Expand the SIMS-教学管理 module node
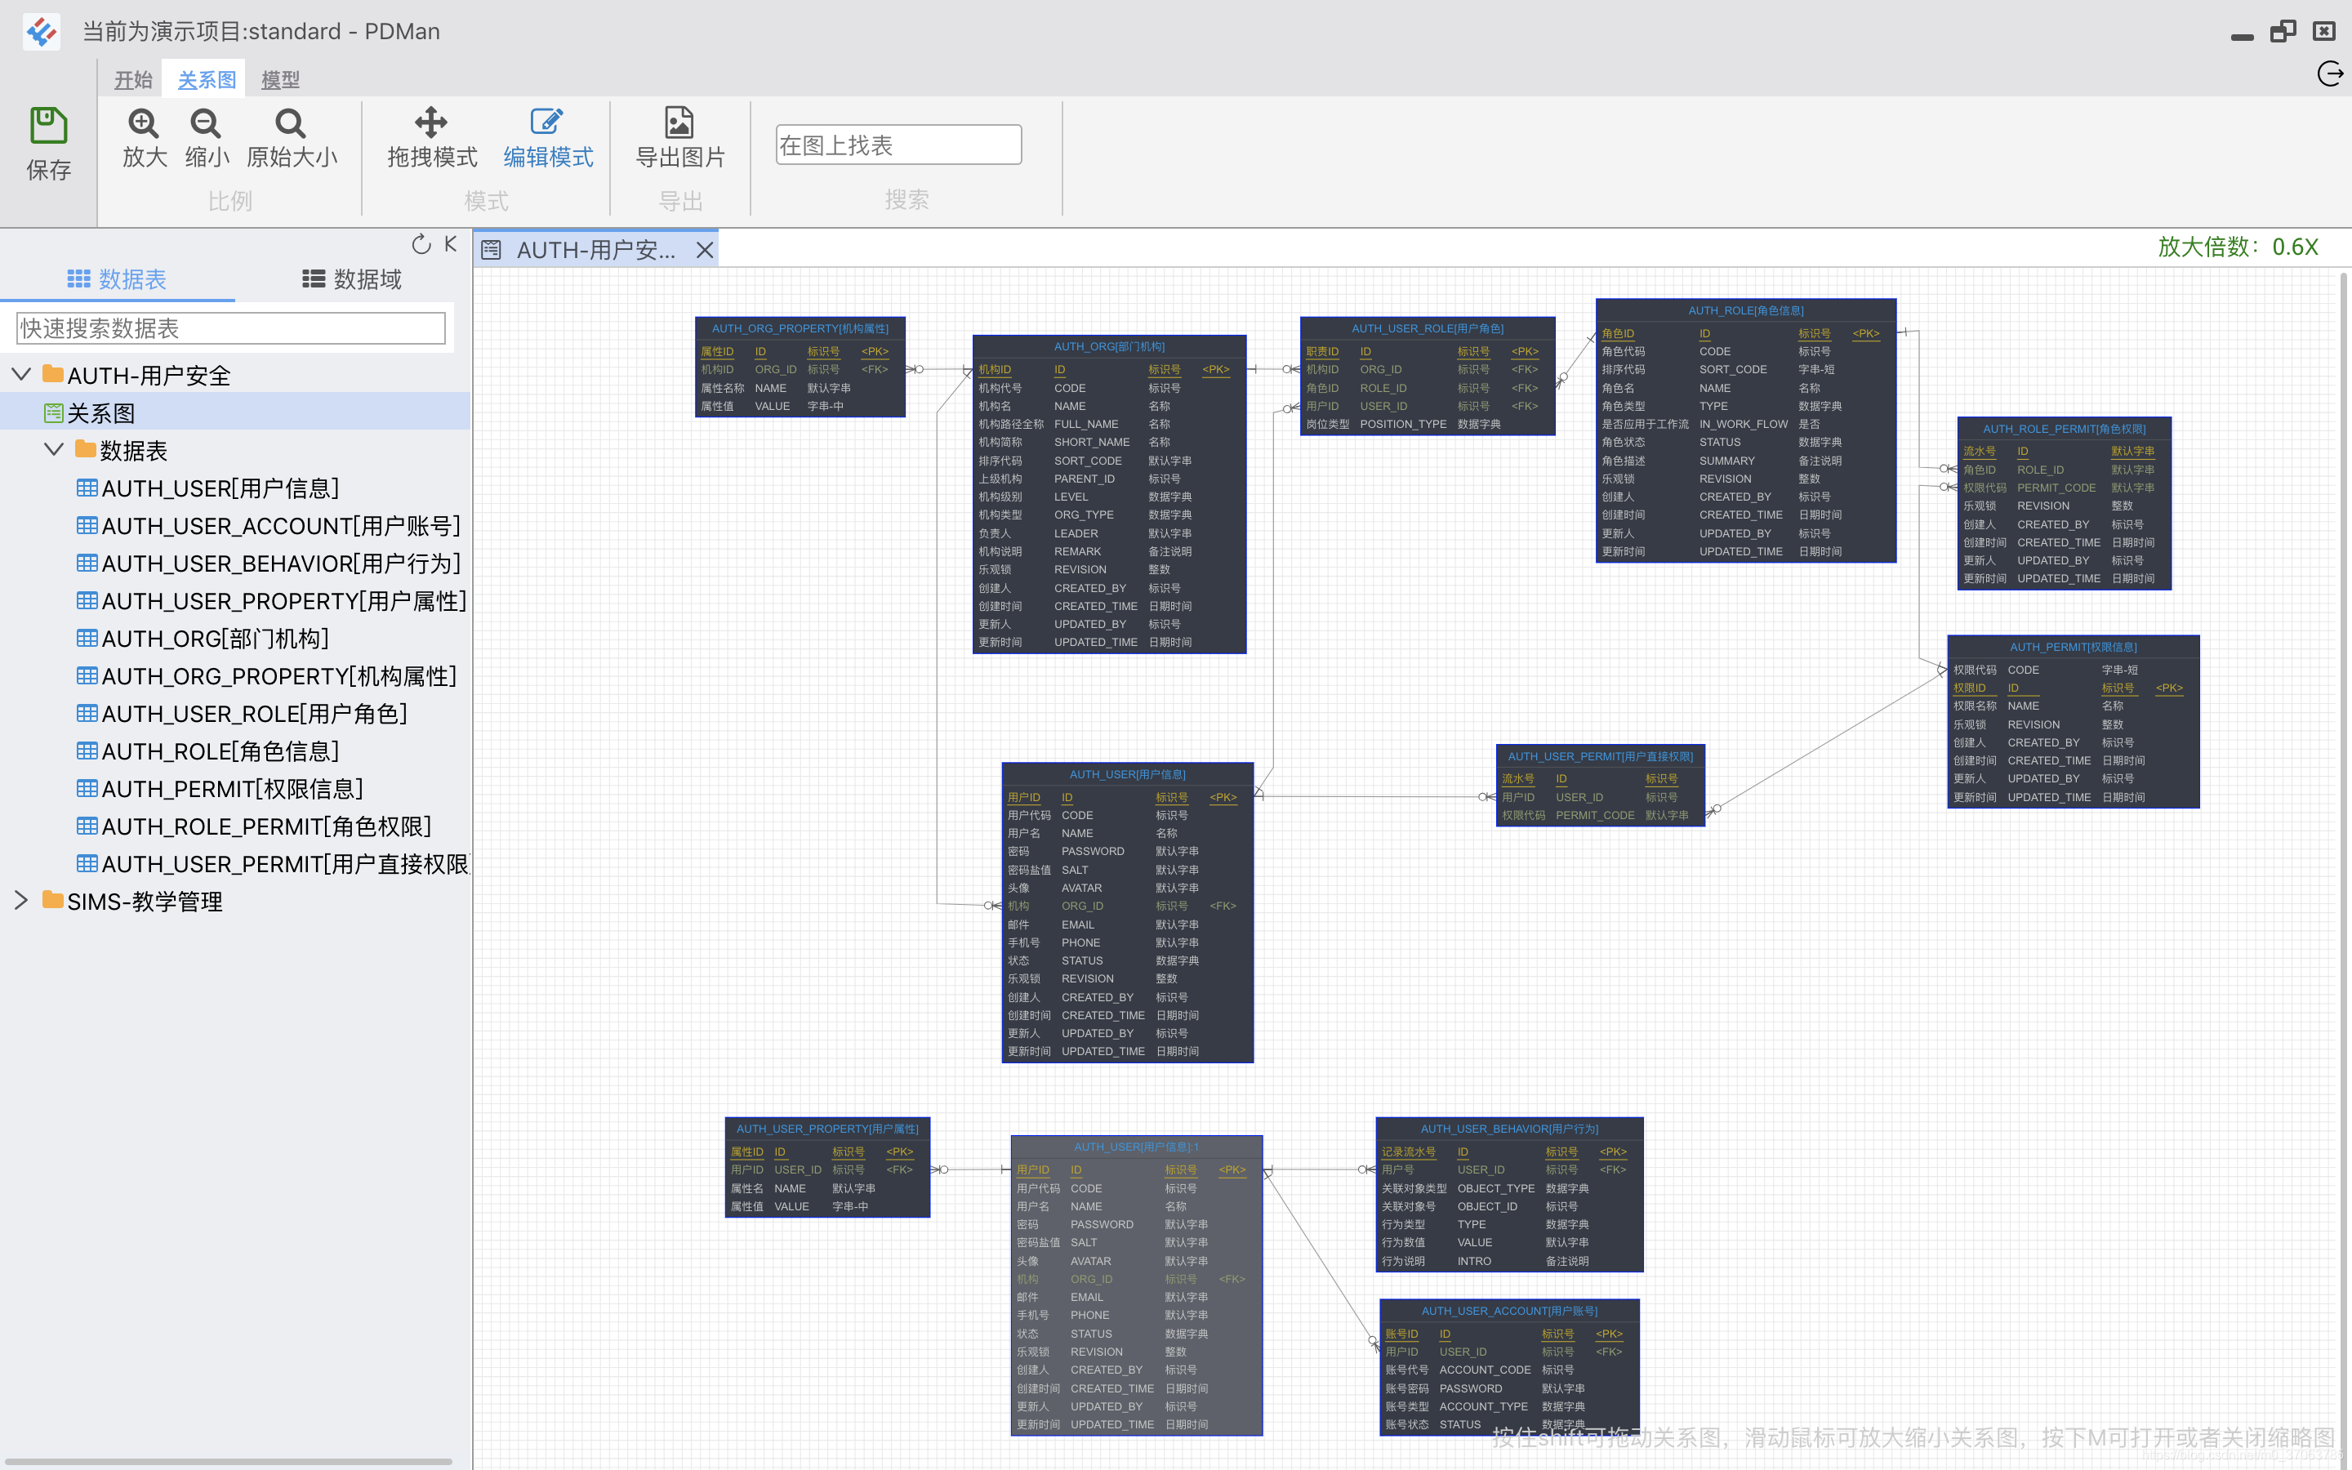 pos(21,900)
